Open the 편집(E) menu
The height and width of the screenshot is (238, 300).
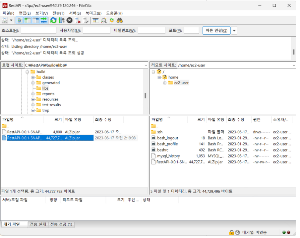click(25, 13)
